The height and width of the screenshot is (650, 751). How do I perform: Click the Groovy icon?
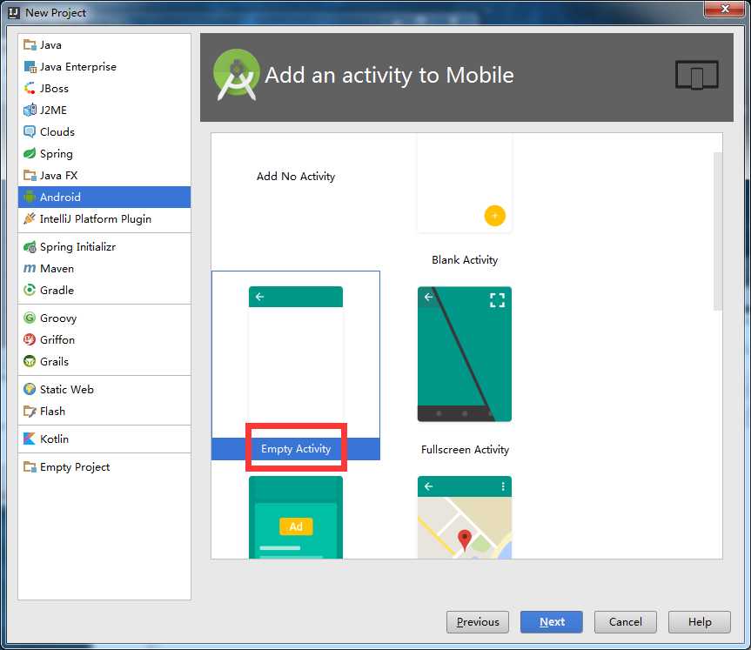[x=30, y=318]
